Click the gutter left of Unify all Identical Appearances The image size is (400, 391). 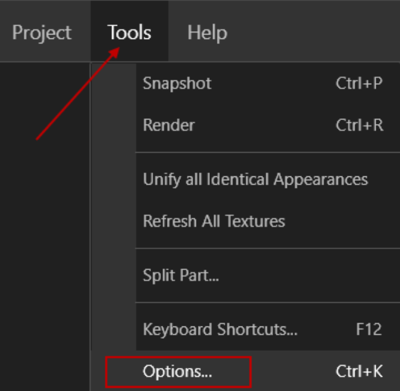coord(114,180)
